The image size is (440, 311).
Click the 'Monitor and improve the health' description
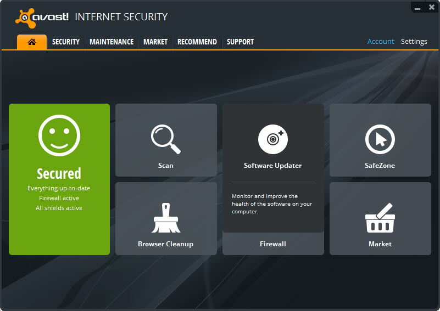tap(272, 203)
